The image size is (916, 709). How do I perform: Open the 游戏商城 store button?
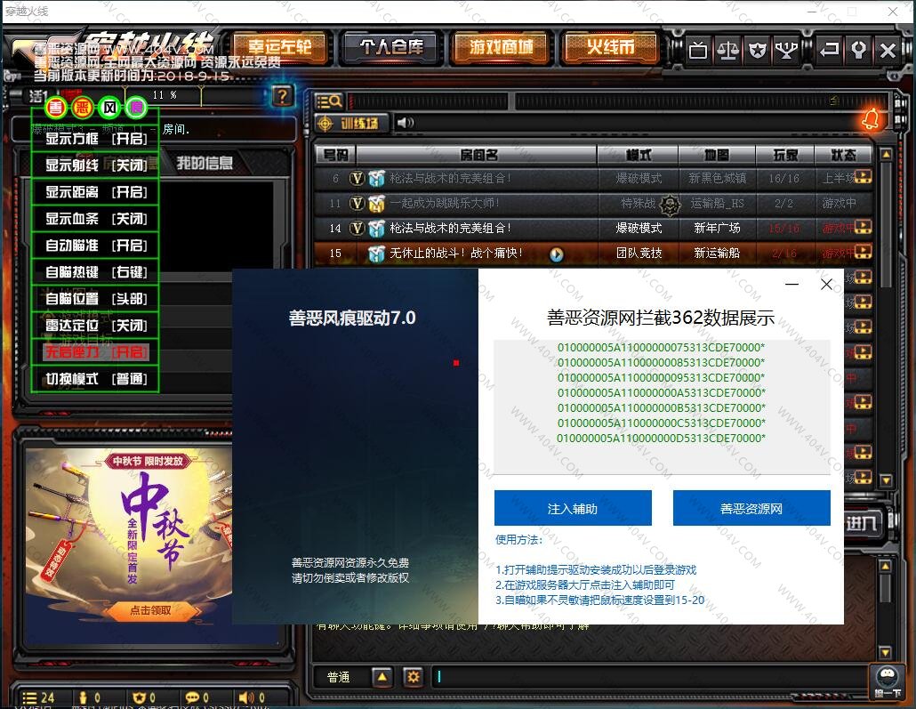pyautogui.click(x=501, y=47)
